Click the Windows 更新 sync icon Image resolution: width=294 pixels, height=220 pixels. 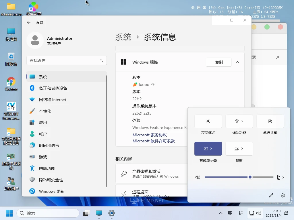click(x=32, y=191)
